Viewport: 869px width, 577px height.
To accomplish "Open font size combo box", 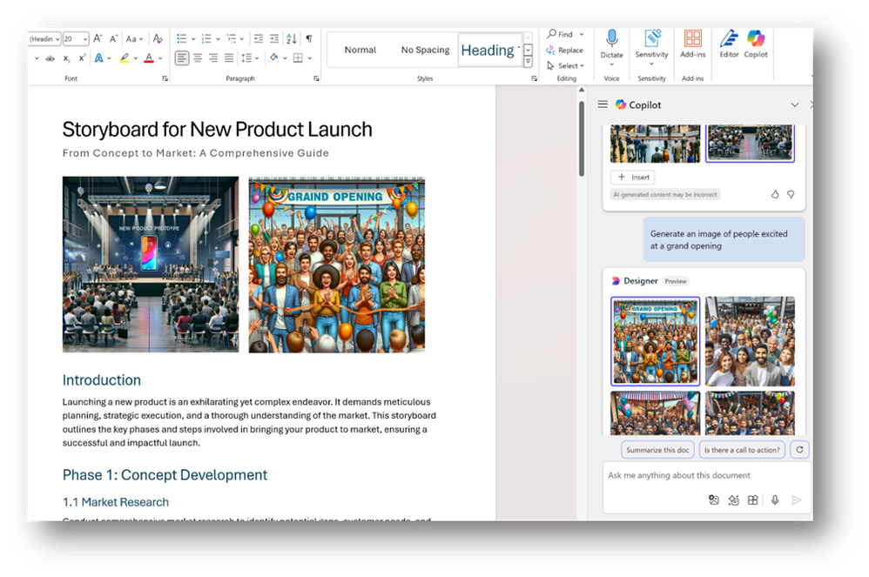I will (x=76, y=39).
